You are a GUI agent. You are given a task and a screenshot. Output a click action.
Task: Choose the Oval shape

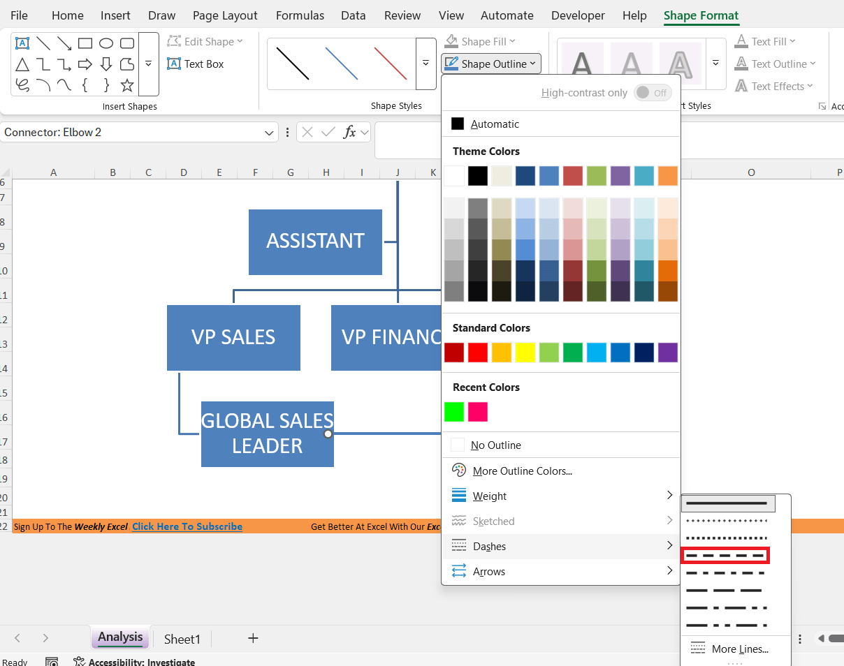[x=106, y=43]
